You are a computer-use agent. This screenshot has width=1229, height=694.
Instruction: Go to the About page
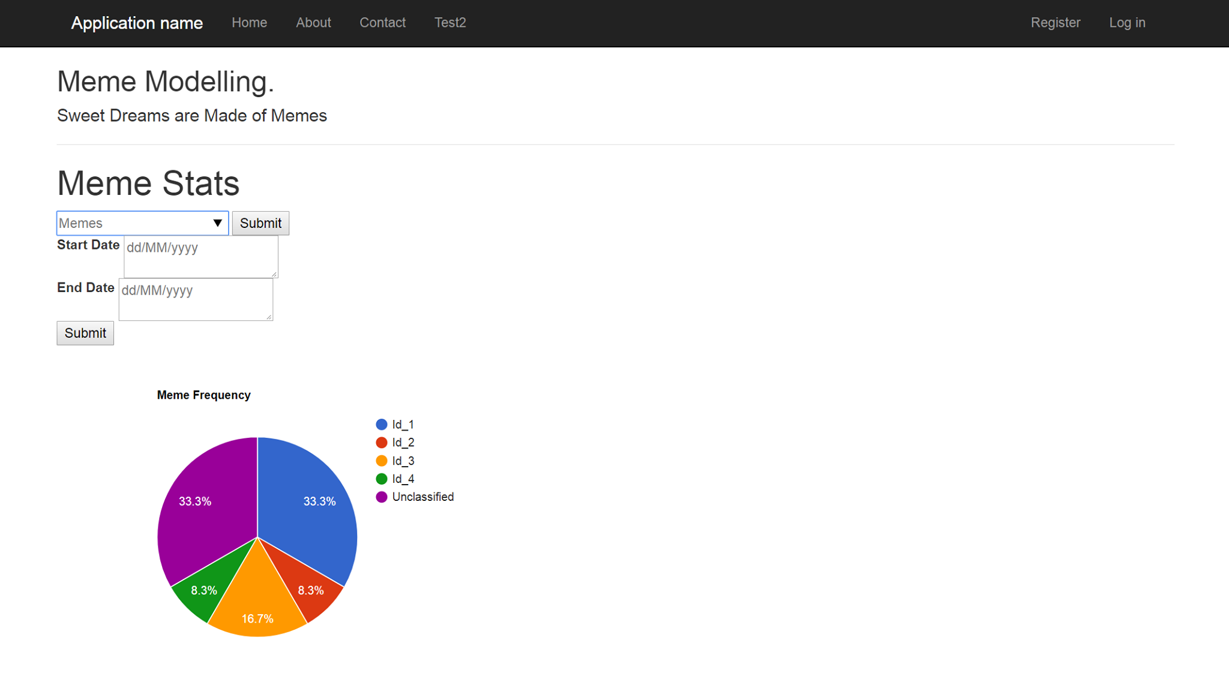(x=313, y=23)
